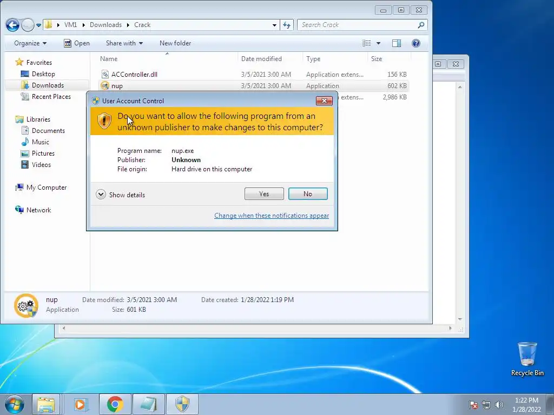Image resolution: width=554 pixels, height=415 pixels.
Task: Allow nup.exe by clicking Yes
Action: [x=264, y=194]
